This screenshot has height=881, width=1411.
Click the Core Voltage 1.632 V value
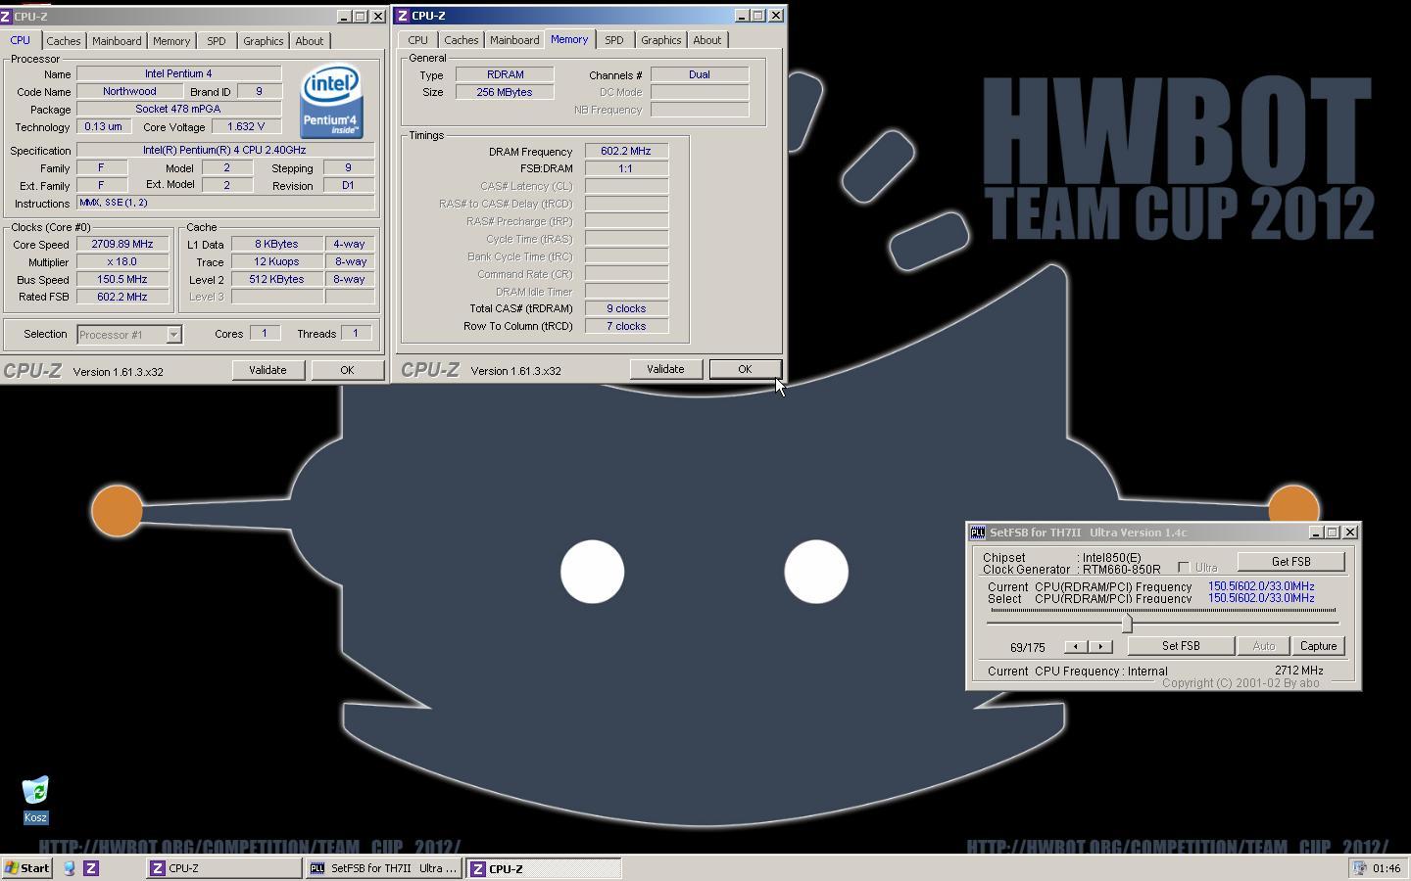tap(245, 127)
